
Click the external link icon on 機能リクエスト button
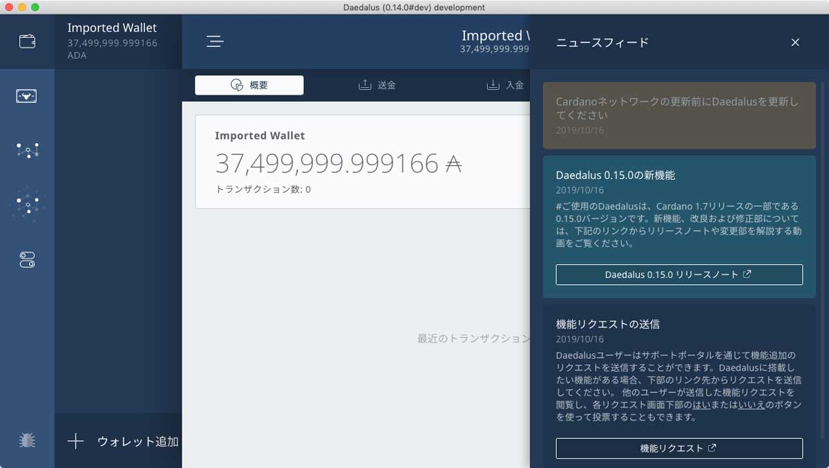(712, 448)
